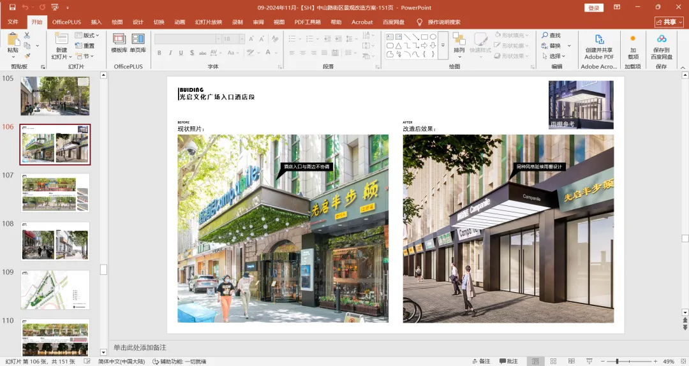
Task: Zoom out with the minus button
Action: (603, 361)
